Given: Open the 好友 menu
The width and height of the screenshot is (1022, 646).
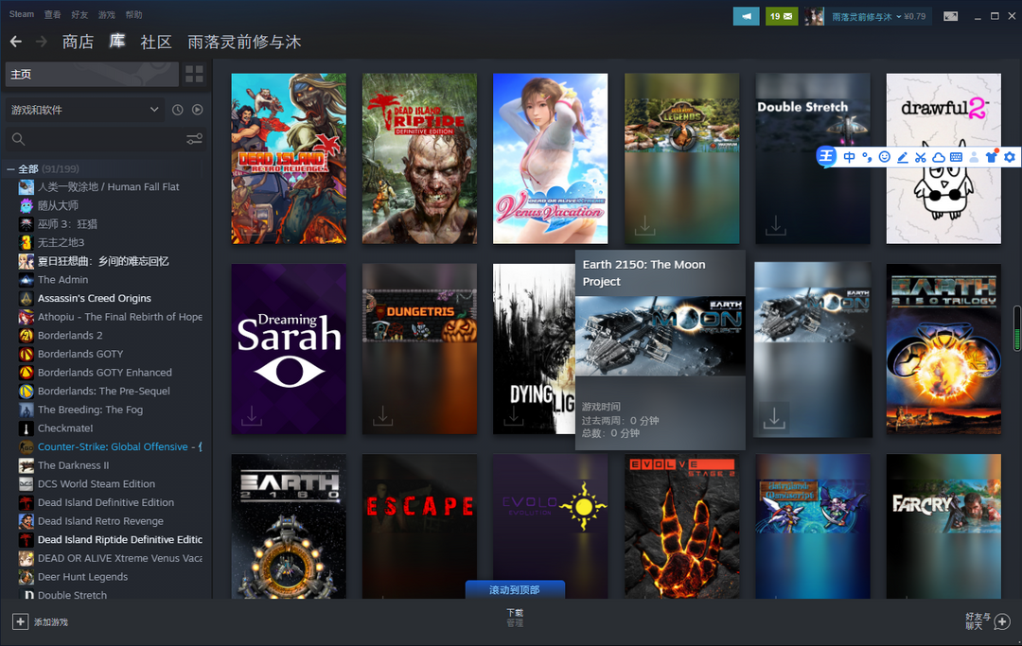Looking at the screenshot, I should 79,14.
